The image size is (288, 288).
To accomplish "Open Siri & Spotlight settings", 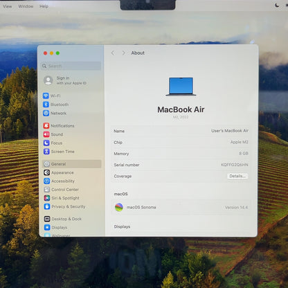I will coord(62,198).
